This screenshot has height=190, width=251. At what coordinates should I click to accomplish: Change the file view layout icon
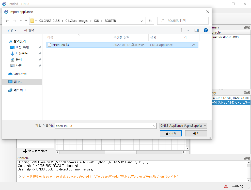pyautogui.click(x=183, y=30)
